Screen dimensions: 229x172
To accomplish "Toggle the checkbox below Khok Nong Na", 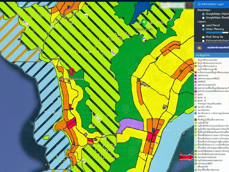I will pyautogui.click(x=203, y=41).
